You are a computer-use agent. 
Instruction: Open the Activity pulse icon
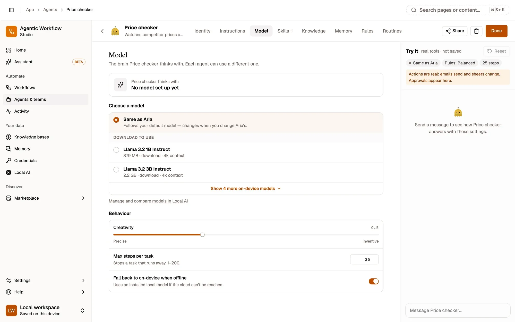[8, 111]
